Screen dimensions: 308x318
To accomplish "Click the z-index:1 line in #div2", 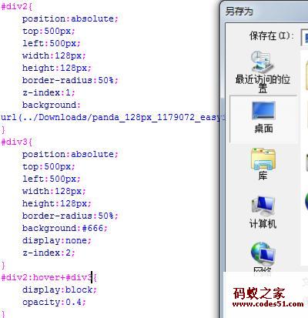I will pos(49,92).
